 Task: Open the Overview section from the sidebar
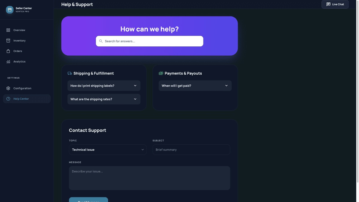coord(19,30)
